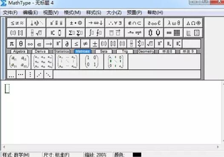Image resolution: width=224 pixels, height=157 pixels.
Task: Insert the right arrow from small bar
Action: coord(49,44)
